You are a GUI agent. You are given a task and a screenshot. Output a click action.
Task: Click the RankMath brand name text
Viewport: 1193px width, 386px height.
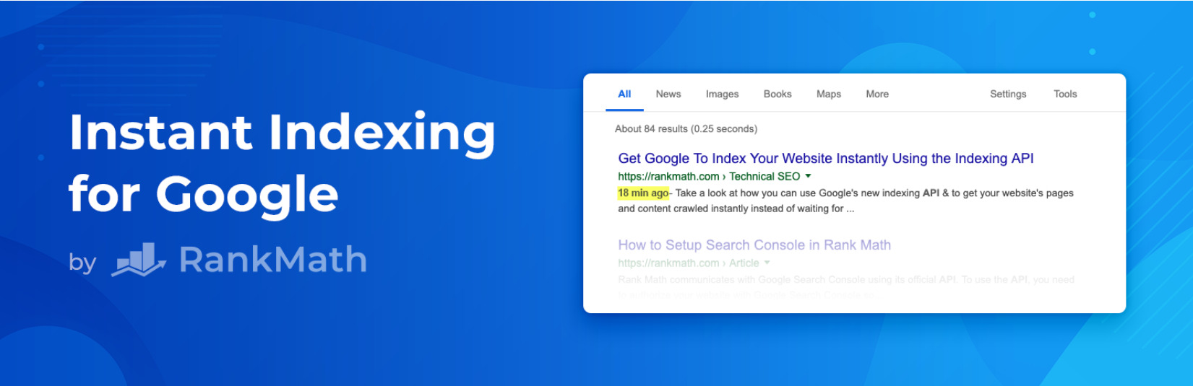[x=273, y=260]
